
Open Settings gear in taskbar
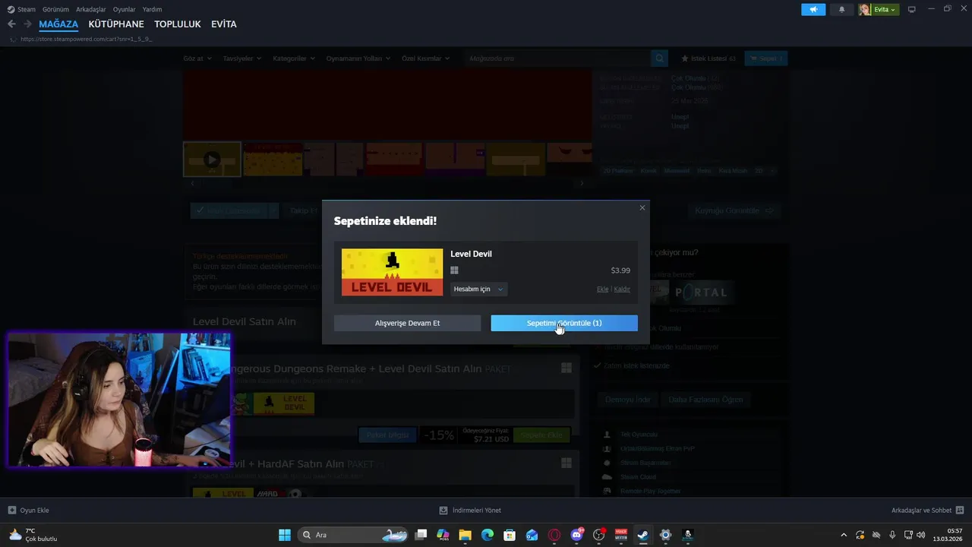pyautogui.click(x=665, y=535)
